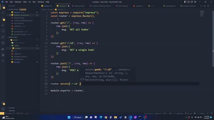Click the '1 unsaved' badge

pos(23,10)
